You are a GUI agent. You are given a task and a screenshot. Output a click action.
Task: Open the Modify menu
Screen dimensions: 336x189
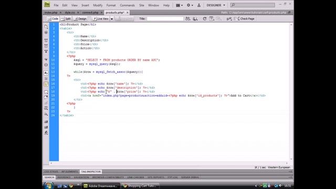98,5
